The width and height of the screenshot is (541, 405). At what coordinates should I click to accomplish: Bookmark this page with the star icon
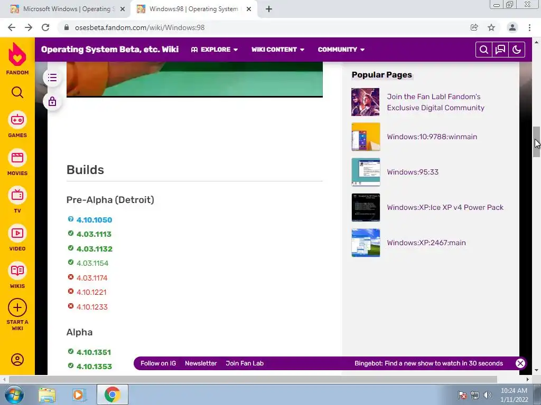point(491,27)
